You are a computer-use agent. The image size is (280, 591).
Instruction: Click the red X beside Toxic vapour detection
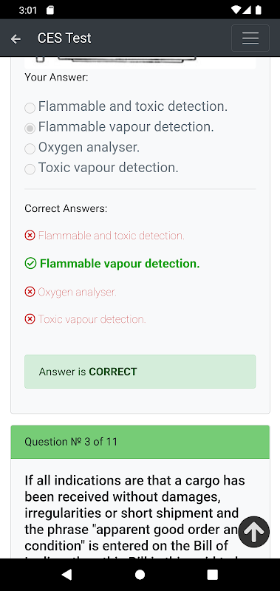(30, 319)
